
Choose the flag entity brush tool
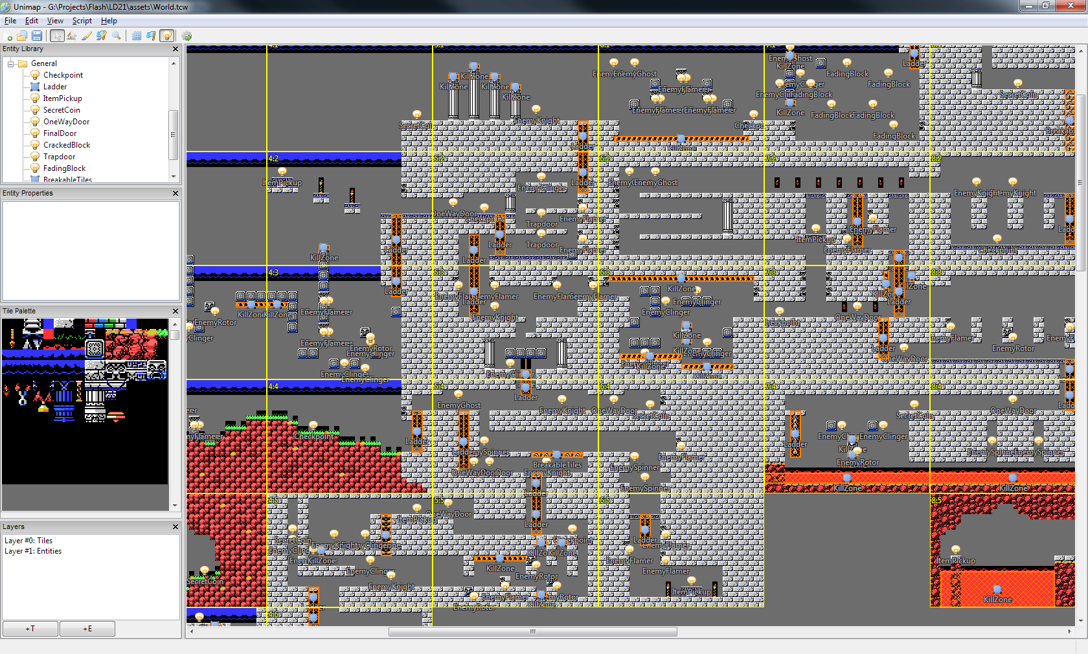click(102, 36)
